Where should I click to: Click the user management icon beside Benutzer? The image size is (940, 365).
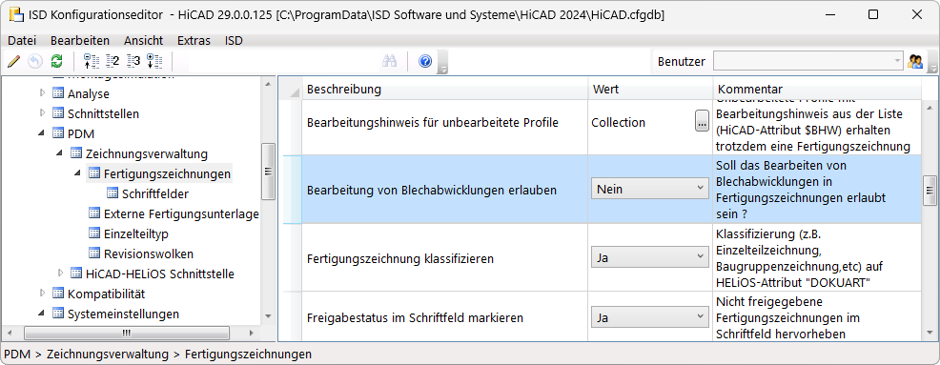(915, 61)
